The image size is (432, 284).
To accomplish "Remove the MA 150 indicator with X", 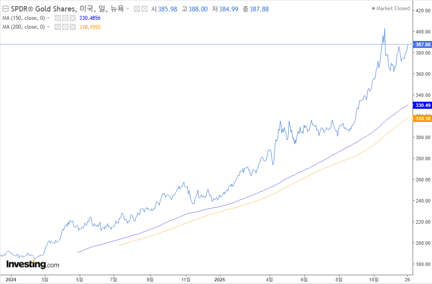I will [x=73, y=18].
